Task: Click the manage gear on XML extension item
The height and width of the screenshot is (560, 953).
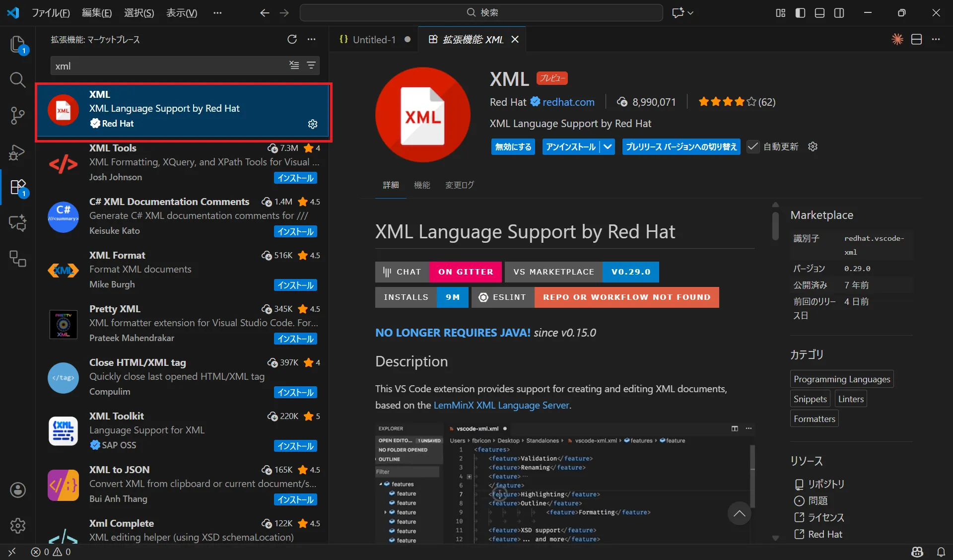Action: click(x=312, y=124)
